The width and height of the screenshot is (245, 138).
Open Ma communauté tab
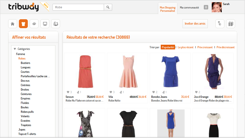coord(189,7)
